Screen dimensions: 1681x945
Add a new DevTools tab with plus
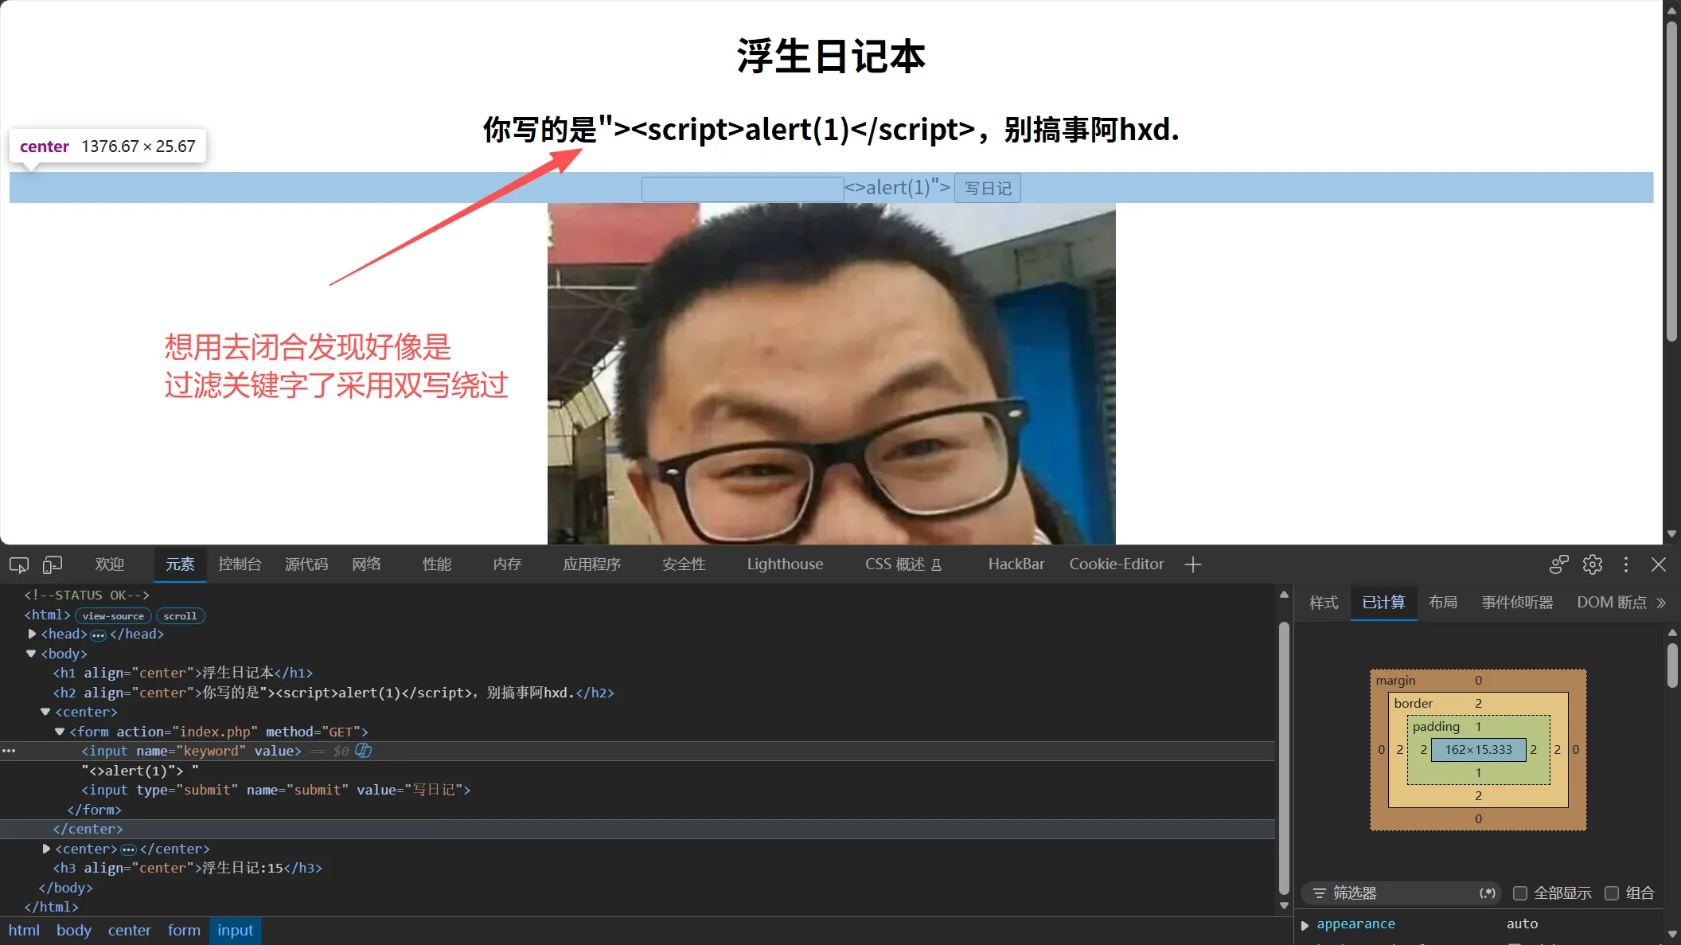pyautogui.click(x=1192, y=564)
